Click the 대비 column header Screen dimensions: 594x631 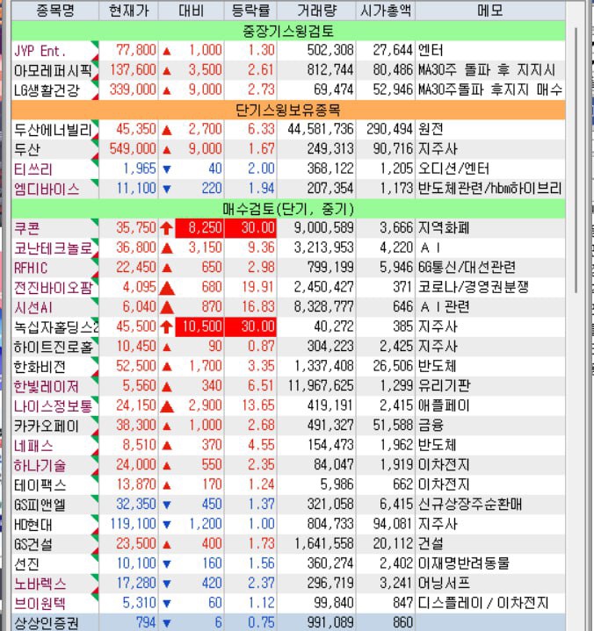191,10
